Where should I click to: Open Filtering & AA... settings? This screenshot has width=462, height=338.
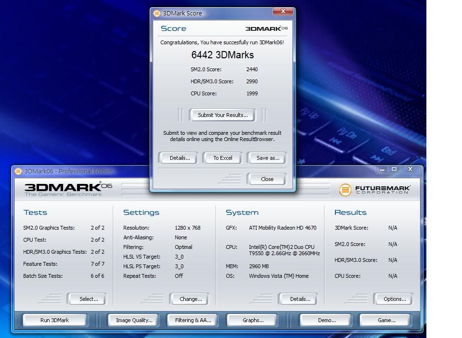tap(192, 320)
